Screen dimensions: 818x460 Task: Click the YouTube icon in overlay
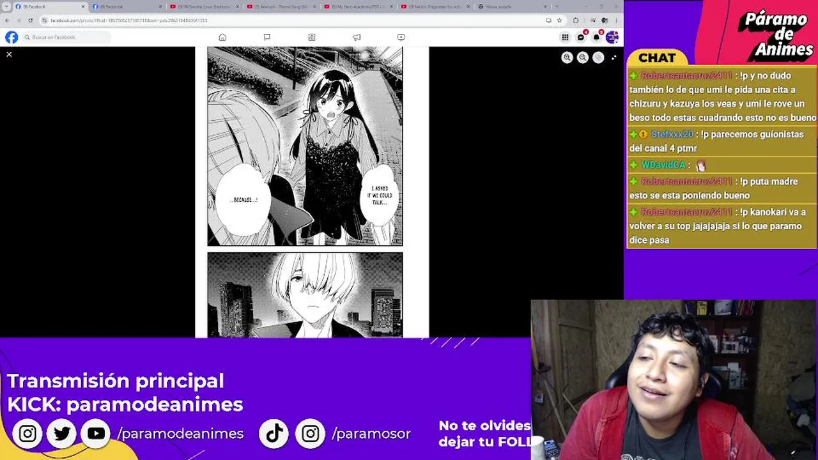click(x=96, y=434)
